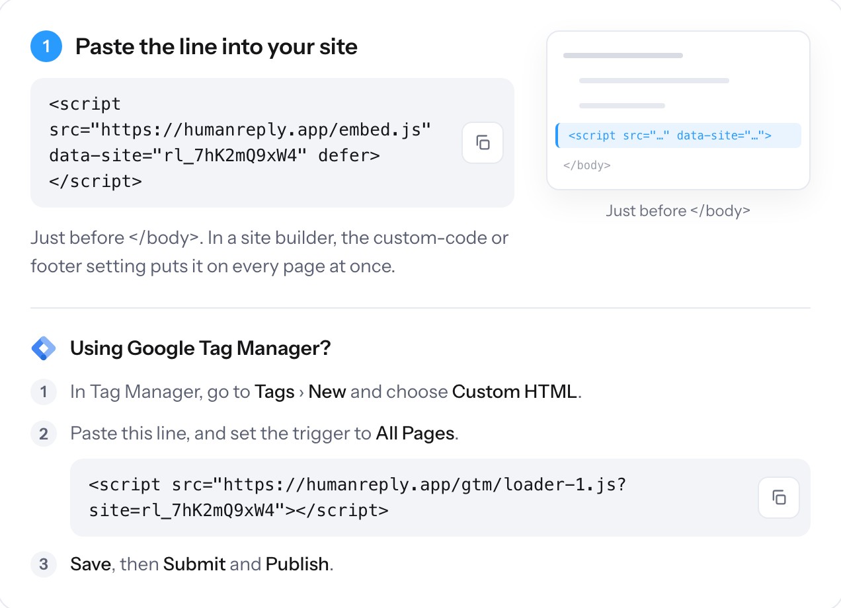Screen dimensions: 841x608
Task: Click the 'Custom HTML' text in step 1
Action: (x=515, y=392)
